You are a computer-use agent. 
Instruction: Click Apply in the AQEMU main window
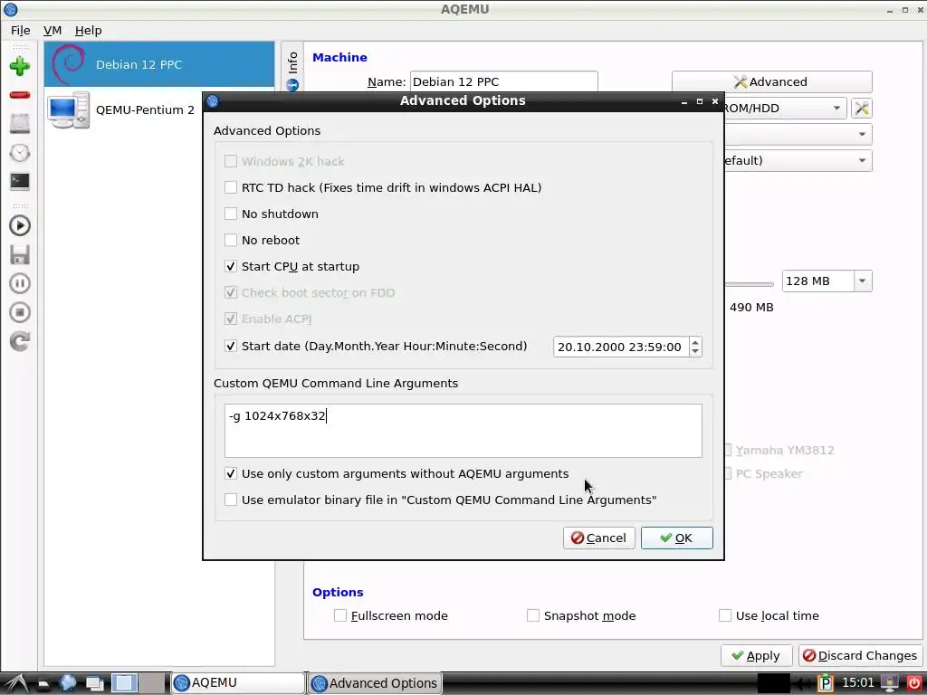[756, 655]
